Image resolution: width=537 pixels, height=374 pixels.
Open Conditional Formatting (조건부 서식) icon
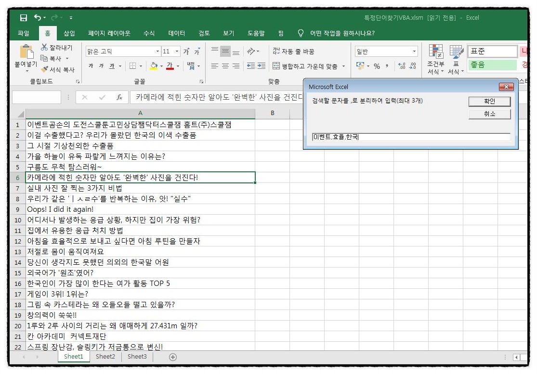[436, 53]
